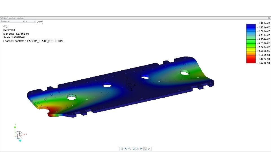The image size is (271, 152).
Task: Click the Loadset FAGD01_PLATE_STRUCTUAL label
Action: point(34,41)
